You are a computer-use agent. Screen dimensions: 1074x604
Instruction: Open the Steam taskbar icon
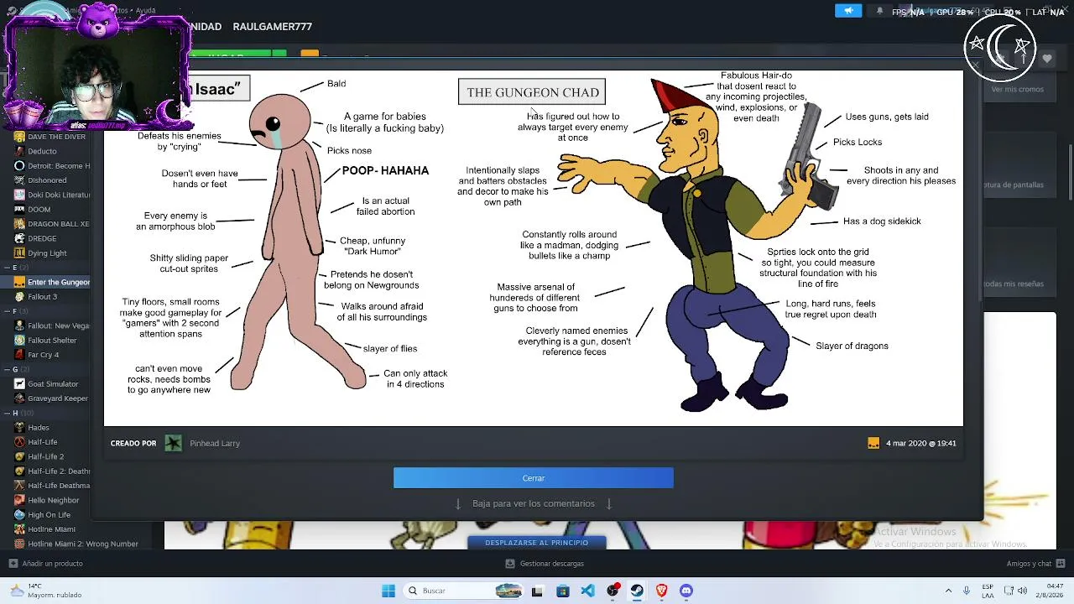637,591
